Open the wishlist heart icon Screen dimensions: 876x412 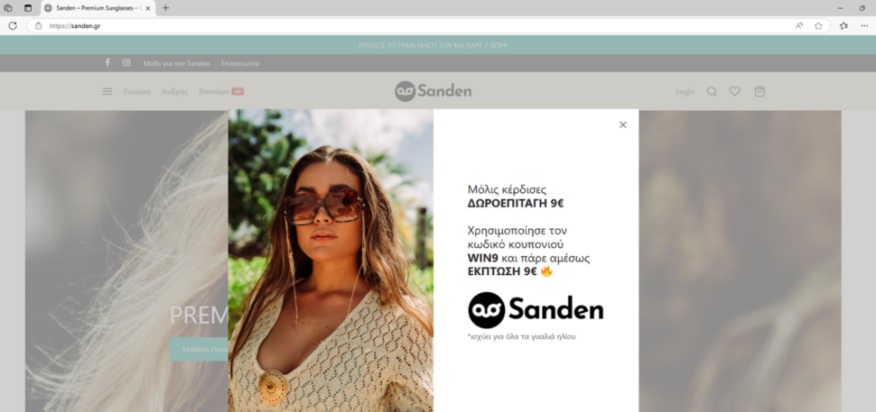pos(734,91)
